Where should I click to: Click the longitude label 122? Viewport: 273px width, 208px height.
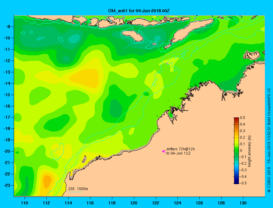pos(156,203)
